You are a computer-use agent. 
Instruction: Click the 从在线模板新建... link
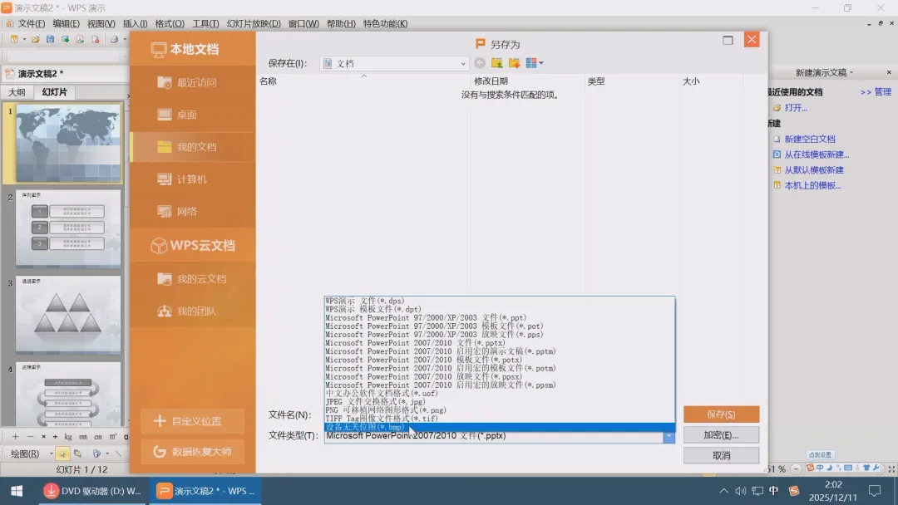click(x=817, y=154)
